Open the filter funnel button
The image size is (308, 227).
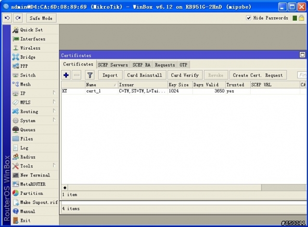tap(90, 75)
